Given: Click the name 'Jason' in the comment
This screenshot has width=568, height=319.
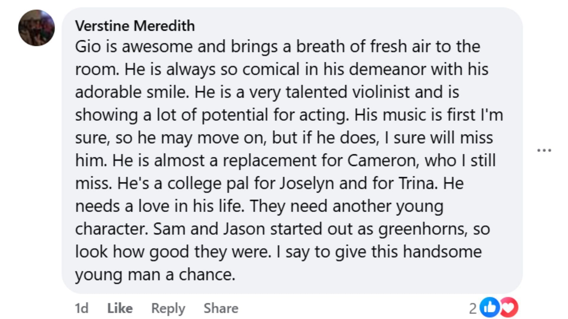Looking at the screenshot, I should [244, 229].
